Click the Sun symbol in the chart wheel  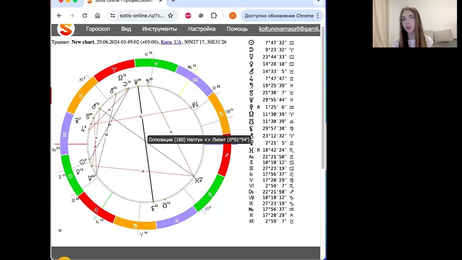[x=82, y=162]
